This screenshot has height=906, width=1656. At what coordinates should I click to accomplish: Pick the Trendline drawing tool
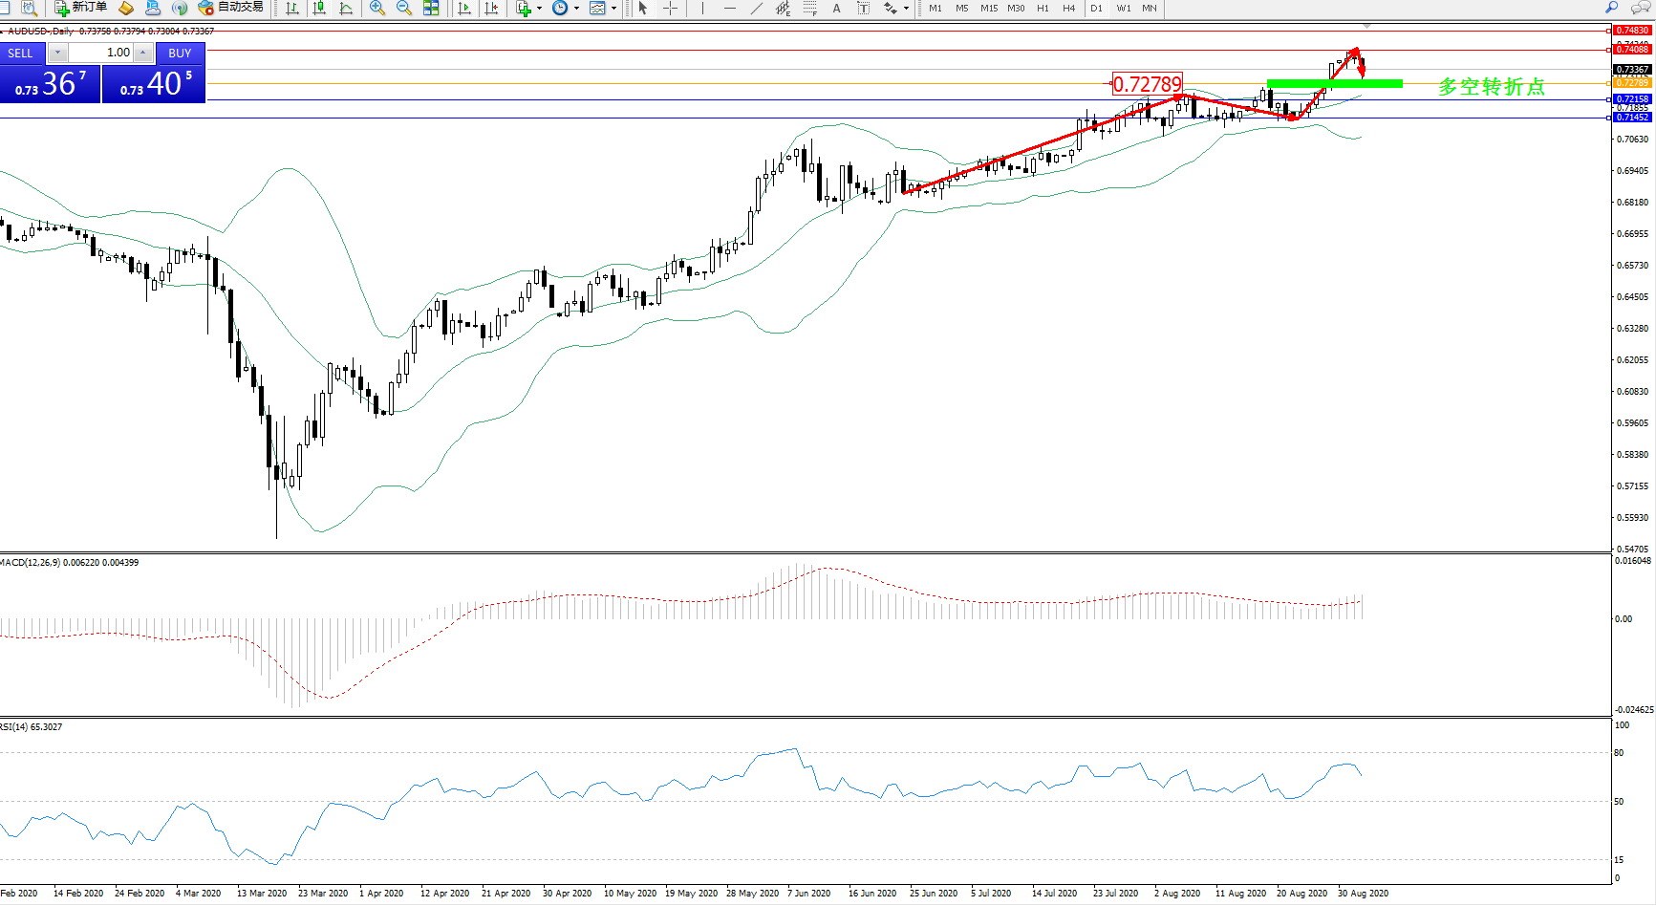(756, 8)
